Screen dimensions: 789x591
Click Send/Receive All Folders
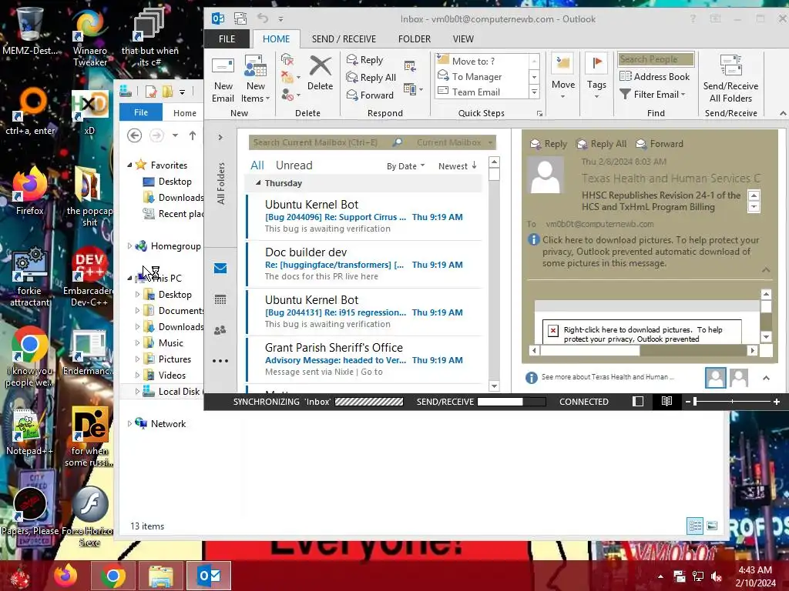[x=730, y=79]
